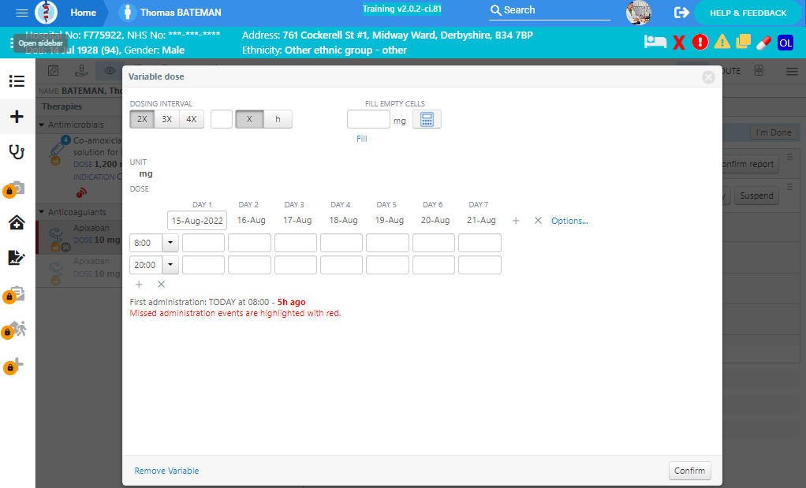This screenshot has width=806, height=488.
Task: Click the 8:00 dose cell for Day 1
Action: coord(203,243)
